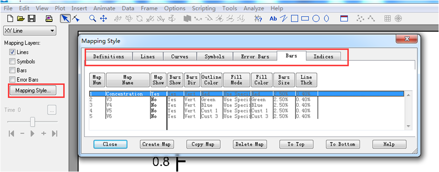Select the Probe tool with question mark
The height and width of the screenshot is (172, 439).
[x=258, y=19]
